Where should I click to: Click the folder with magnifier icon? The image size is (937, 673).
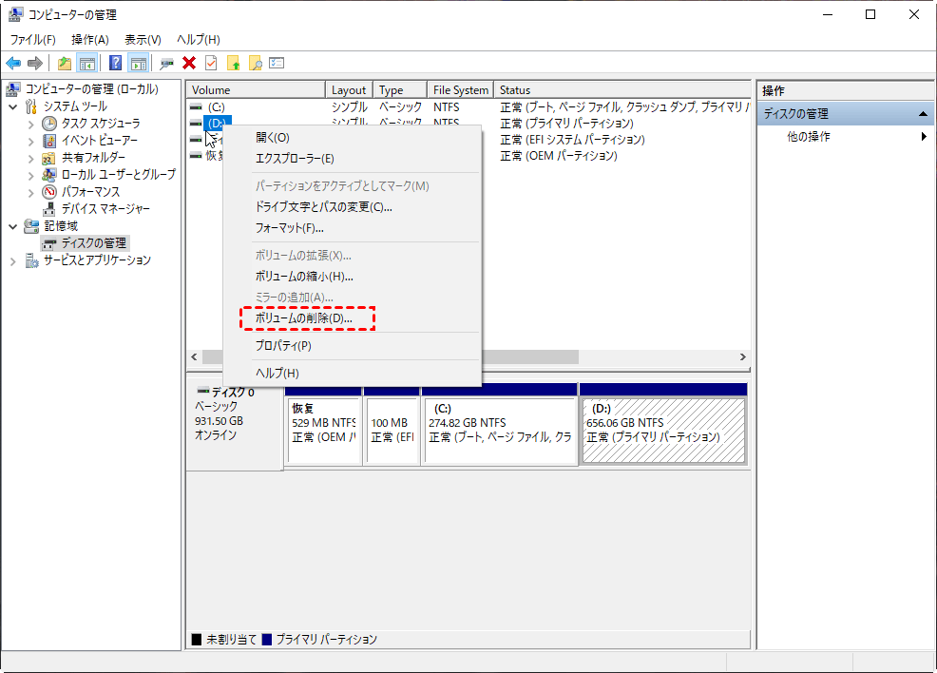pyautogui.click(x=256, y=63)
